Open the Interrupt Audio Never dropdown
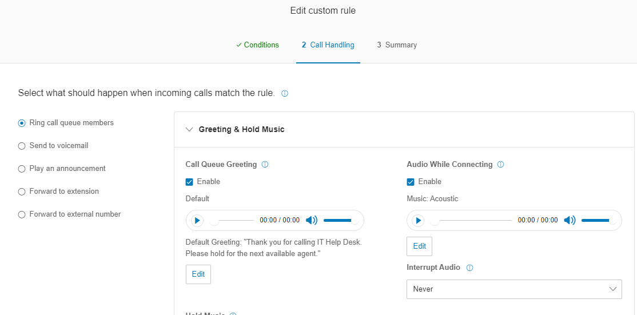Image resolution: width=637 pixels, height=315 pixels. coord(514,289)
